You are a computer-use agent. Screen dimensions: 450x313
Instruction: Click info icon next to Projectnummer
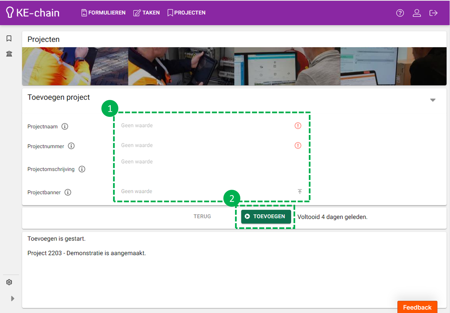tap(71, 146)
